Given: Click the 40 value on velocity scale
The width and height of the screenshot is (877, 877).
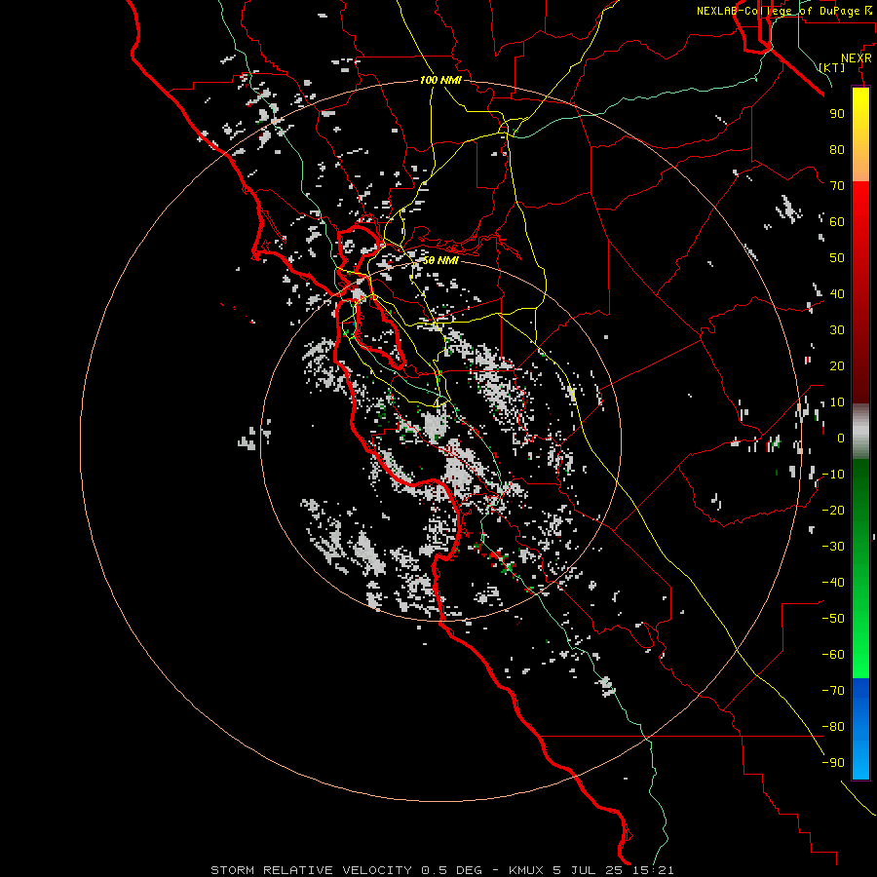Looking at the screenshot, I should pyautogui.click(x=837, y=293).
